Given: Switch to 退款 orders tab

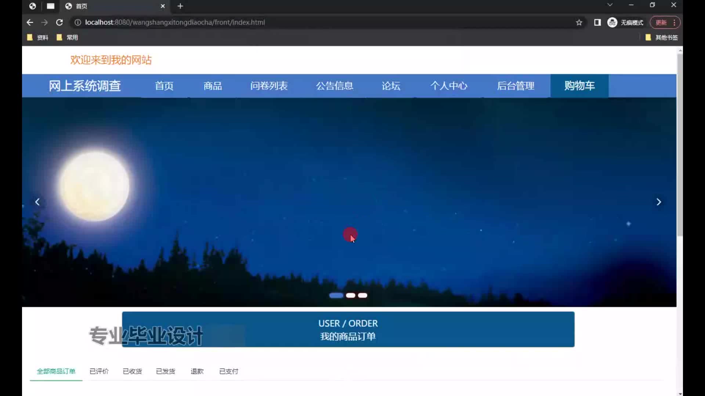Looking at the screenshot, I should [197, 371].
